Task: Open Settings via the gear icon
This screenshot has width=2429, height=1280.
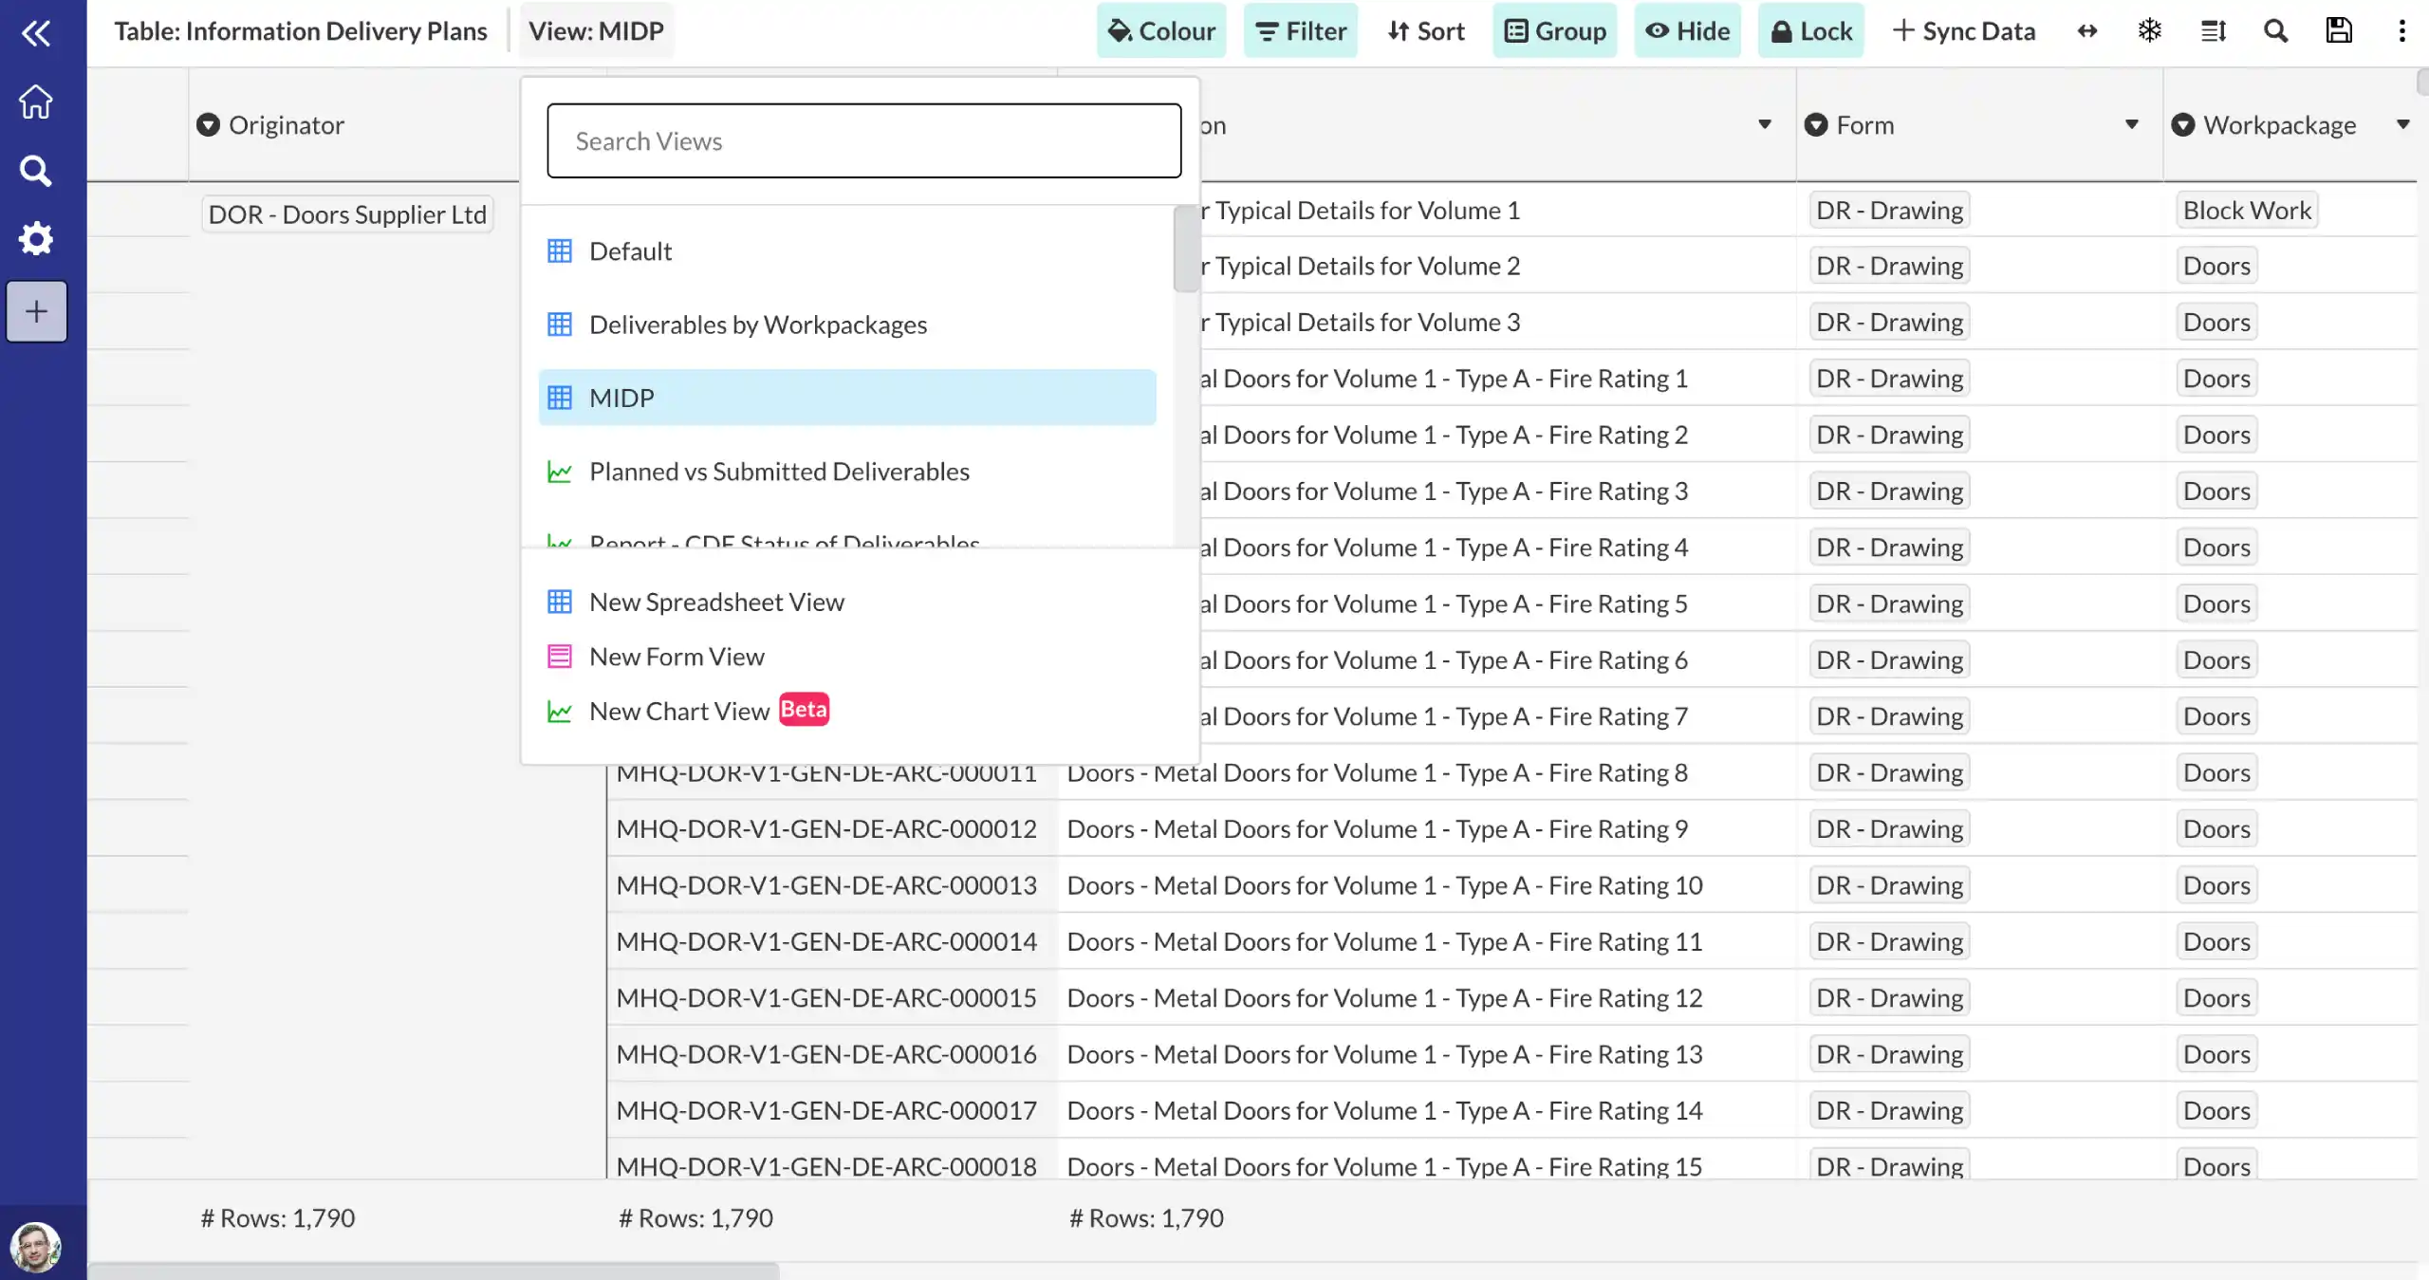Action: point(36,238)
